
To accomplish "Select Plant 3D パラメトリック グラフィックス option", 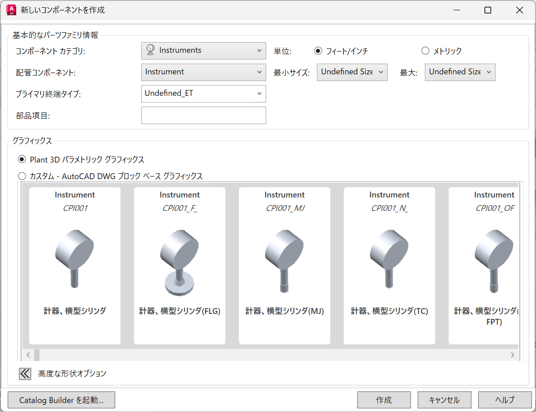I will coord(22,159).
